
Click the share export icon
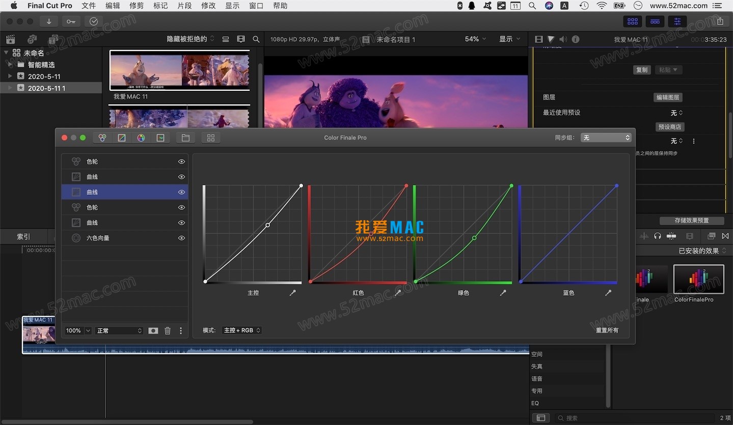click(x=720, y=21)
